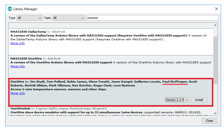Open More info for MAX31850 DallasTemp
This screenshot has height=130, width=224.
pos(18,43)
